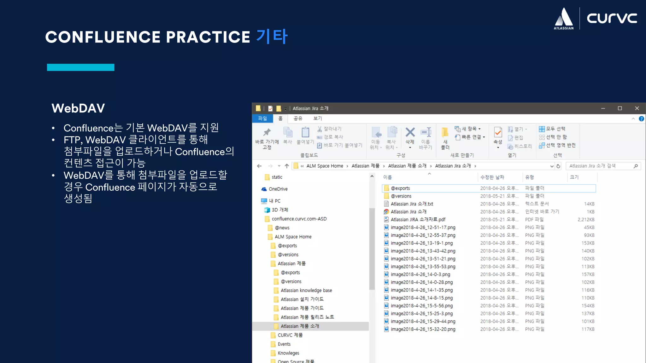Open the New item (새 항목) dropdown

468,129
